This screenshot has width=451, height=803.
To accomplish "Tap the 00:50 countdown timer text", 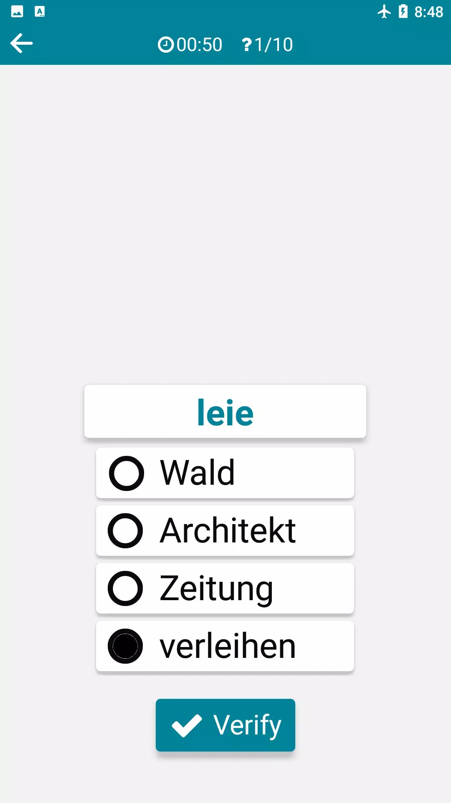I will pos(199,45).
